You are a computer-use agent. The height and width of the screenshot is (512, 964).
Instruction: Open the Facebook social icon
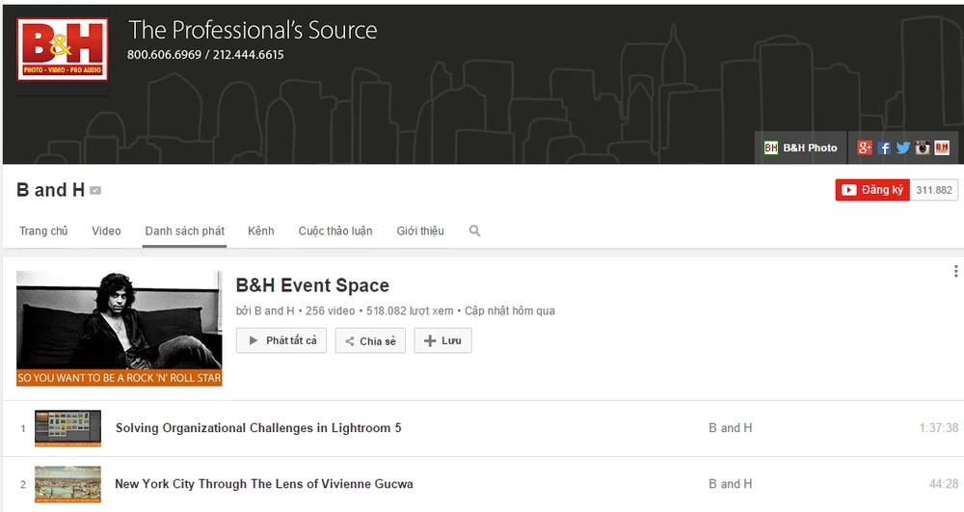884,148
